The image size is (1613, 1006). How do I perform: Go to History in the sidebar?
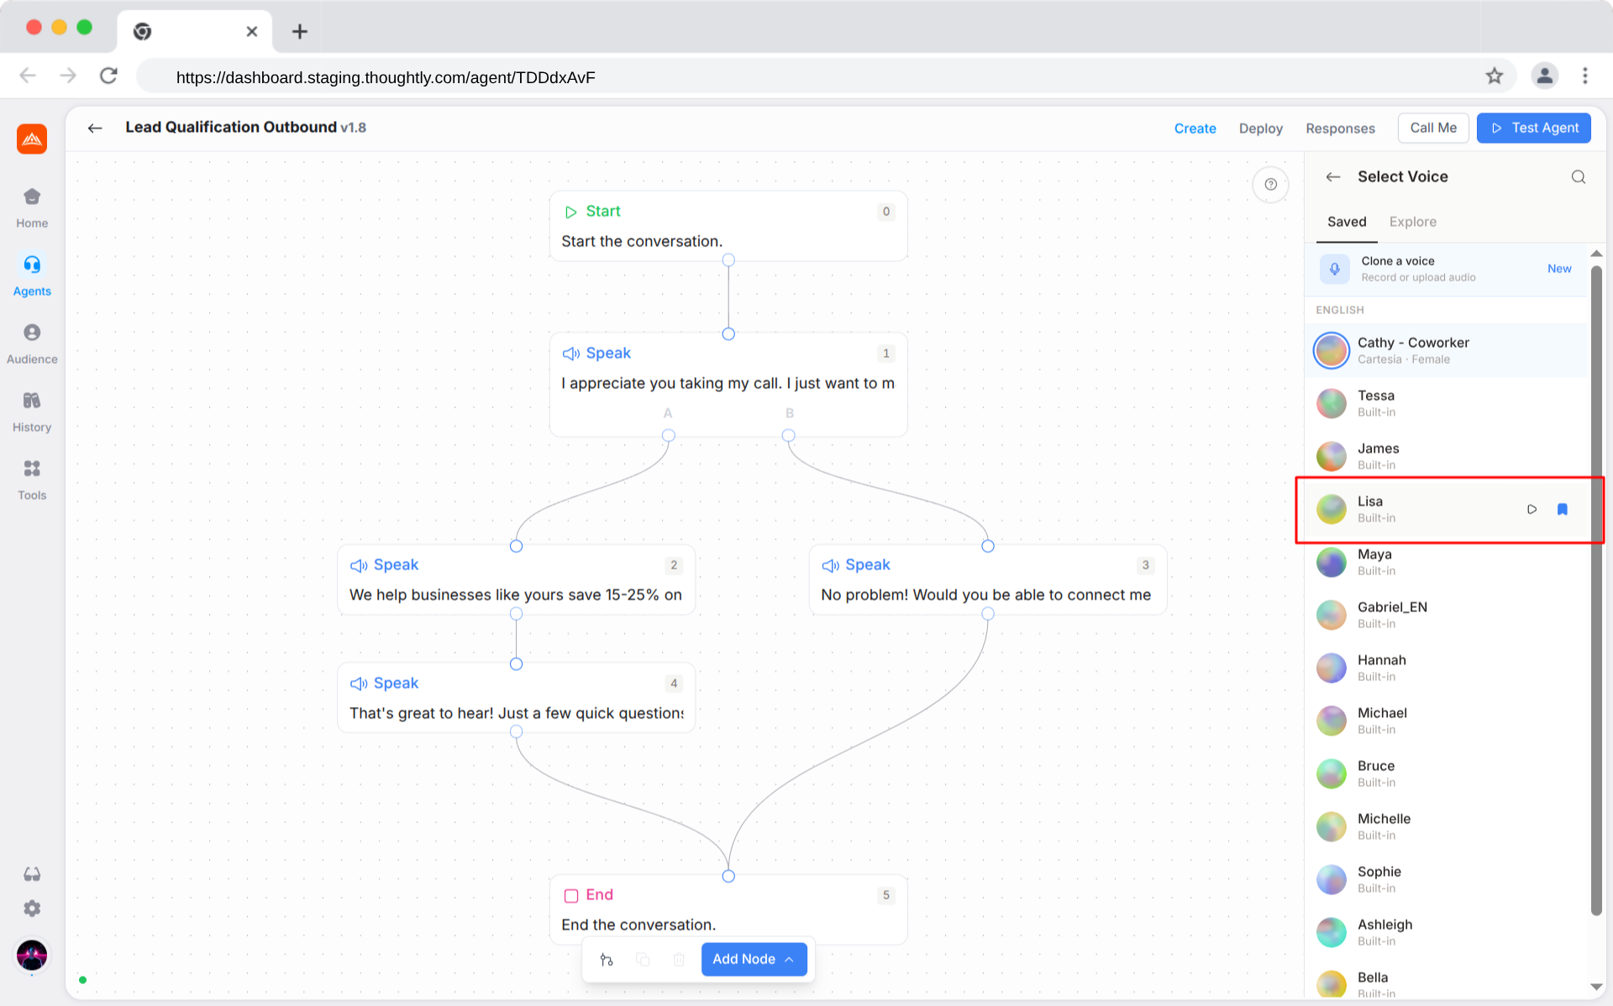point(32,411)
